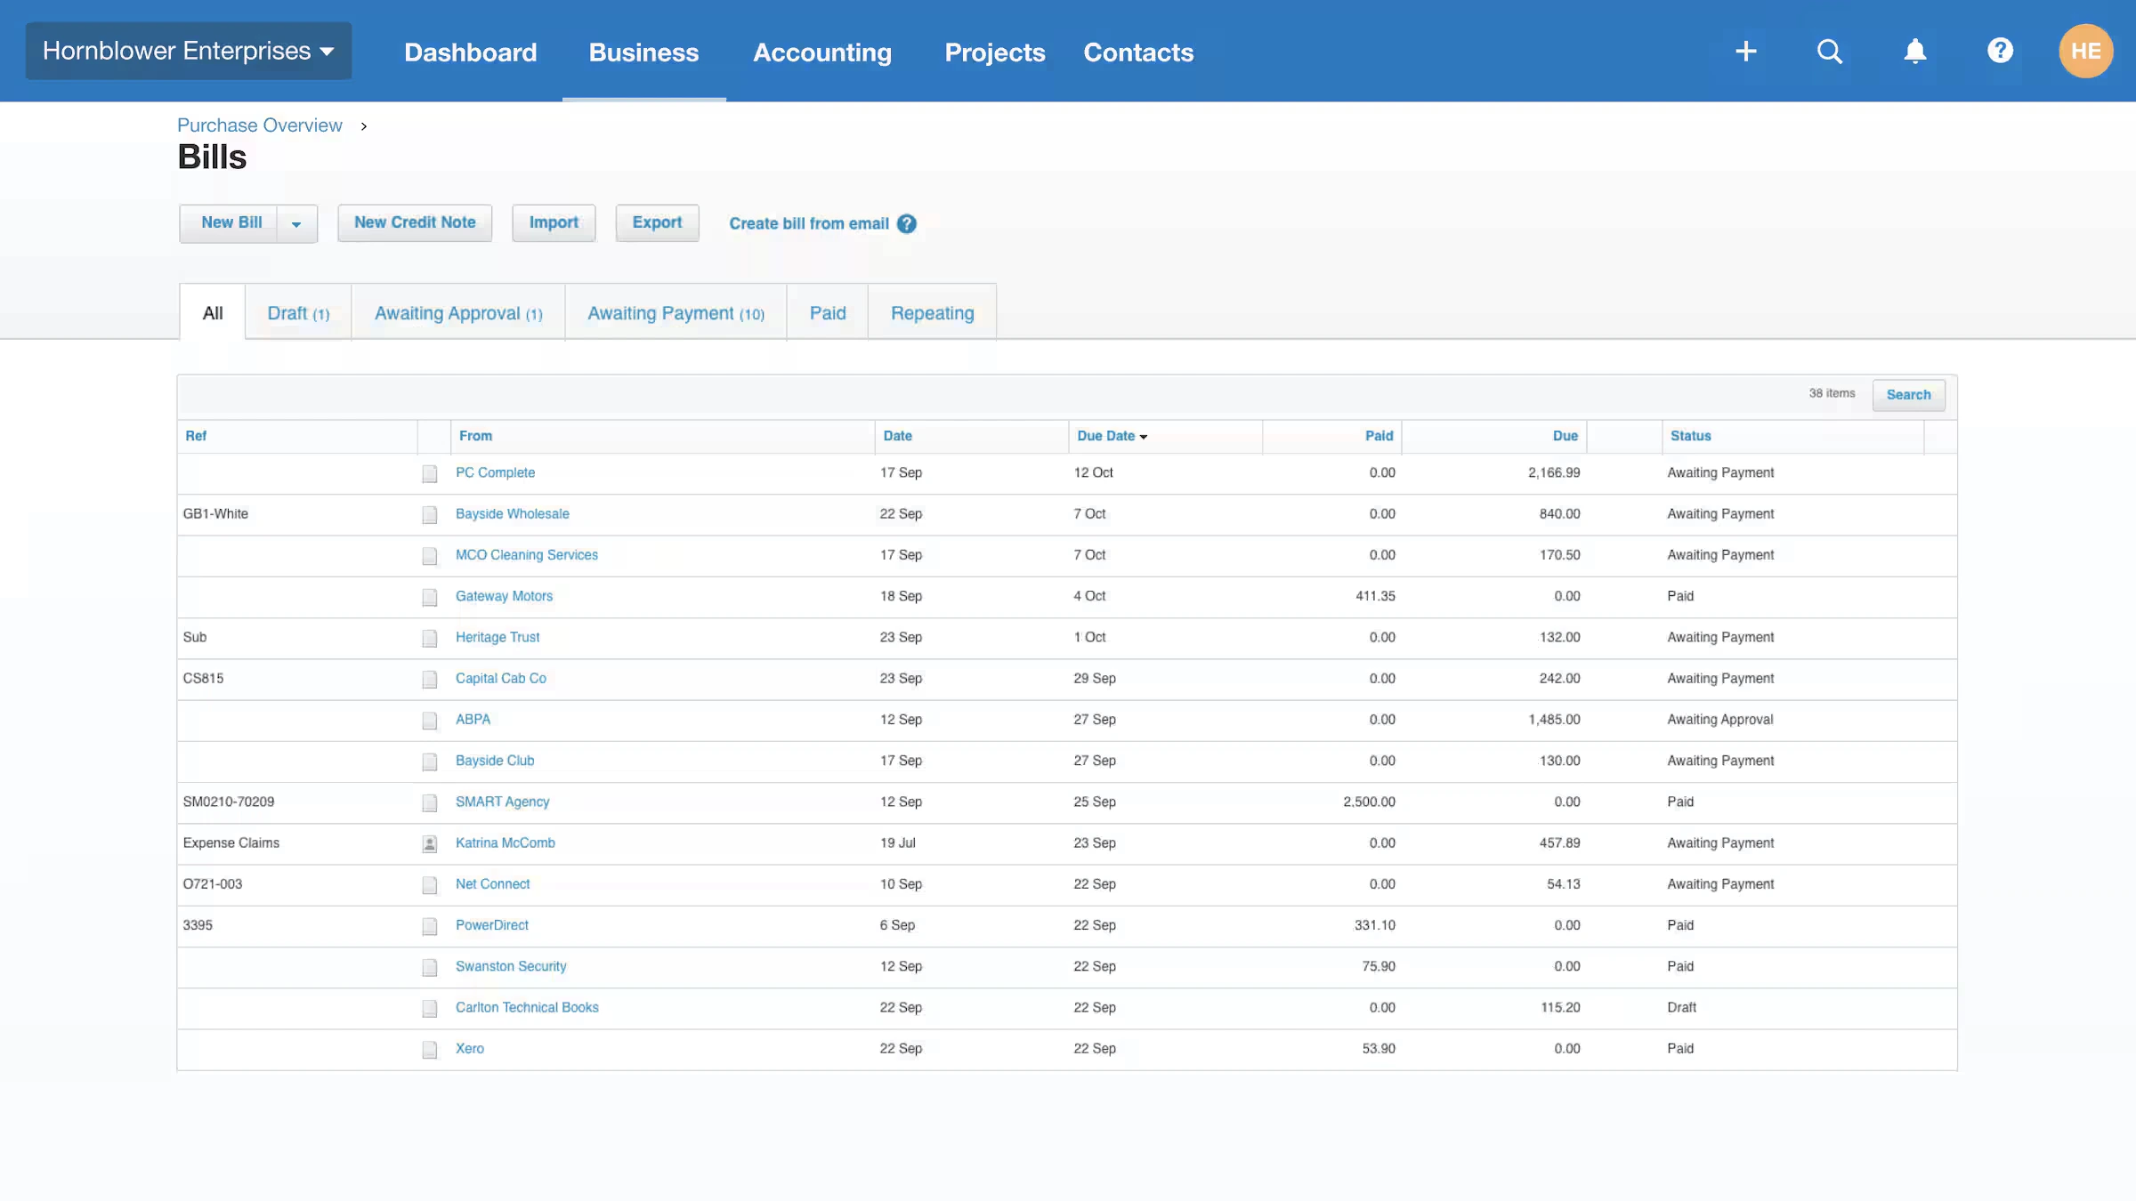Sort by the Ref column header

(196, 436)
